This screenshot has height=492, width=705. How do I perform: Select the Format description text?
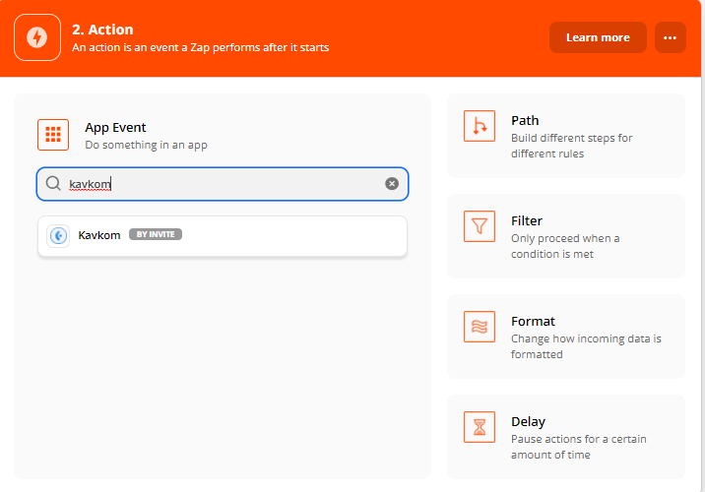[x=586, y=346]
